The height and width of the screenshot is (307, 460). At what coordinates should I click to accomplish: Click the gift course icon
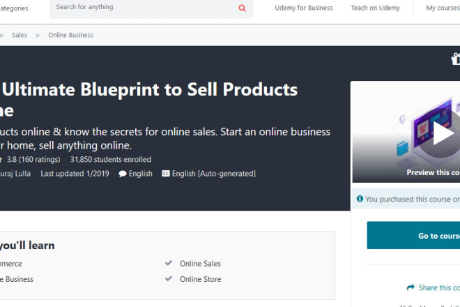click(x=456, y=59)
